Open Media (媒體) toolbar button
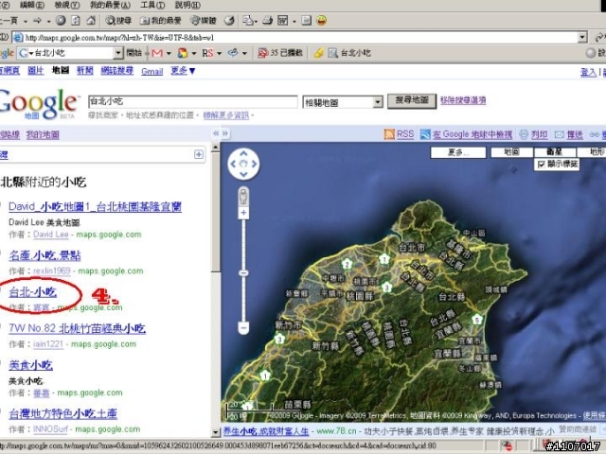Screen dimensions: 606x454 [x=204, y=21]
